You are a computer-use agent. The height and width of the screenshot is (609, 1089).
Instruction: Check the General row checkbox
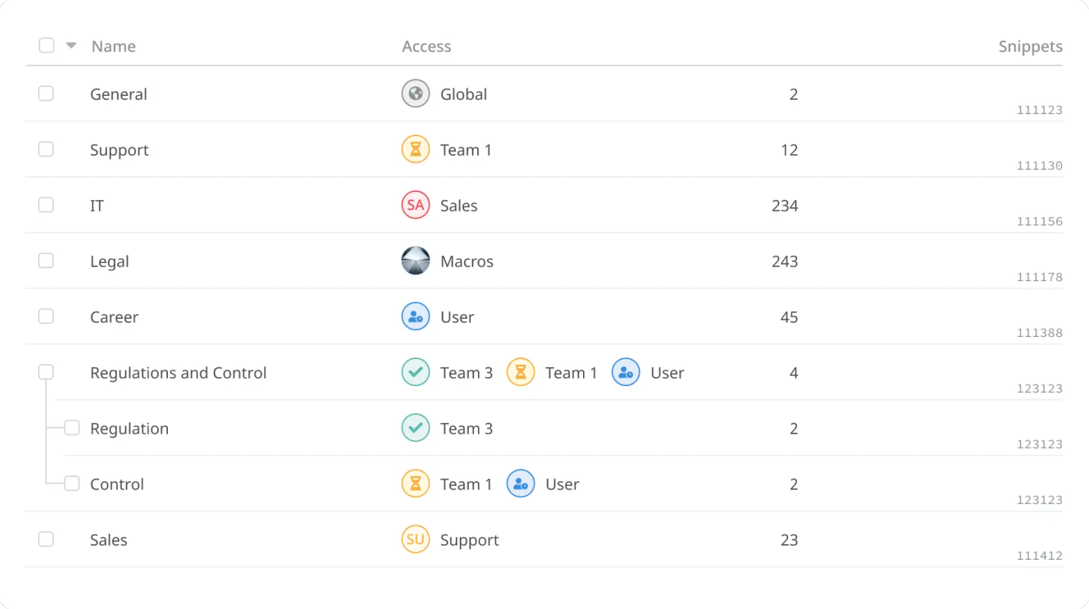point(46,94)
